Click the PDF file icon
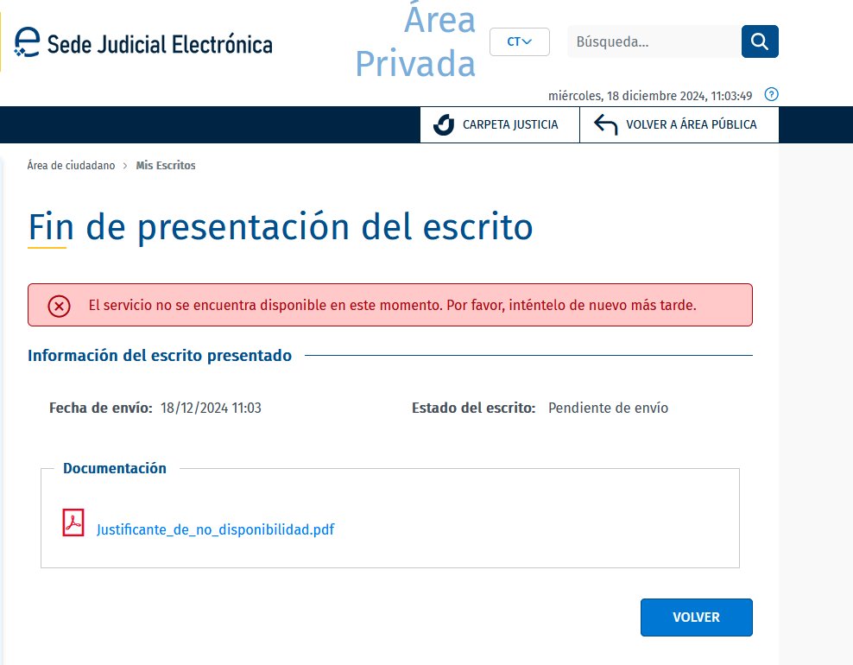 tap(73, 523)
